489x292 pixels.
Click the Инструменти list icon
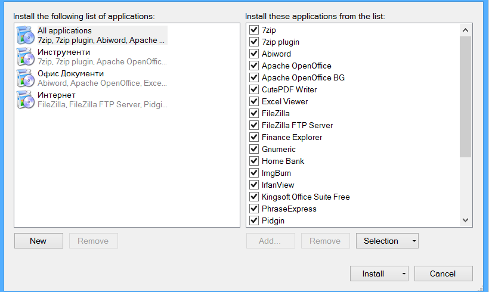click(26, 57)
